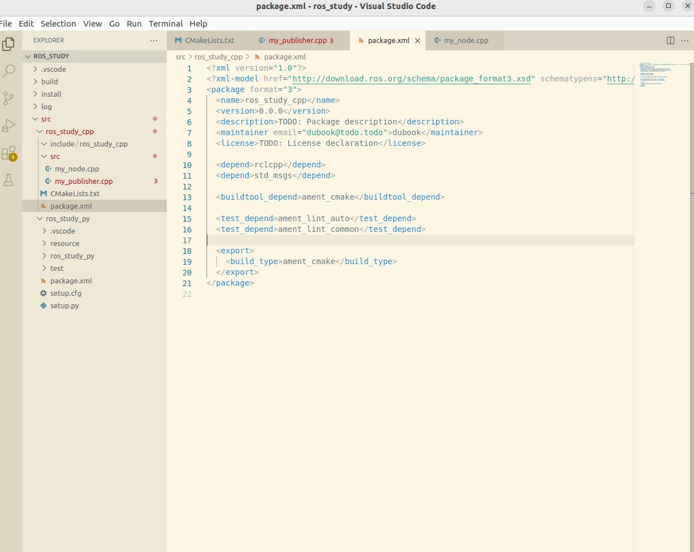Select package.xml under ros_study_cpp

pos(94,206)
